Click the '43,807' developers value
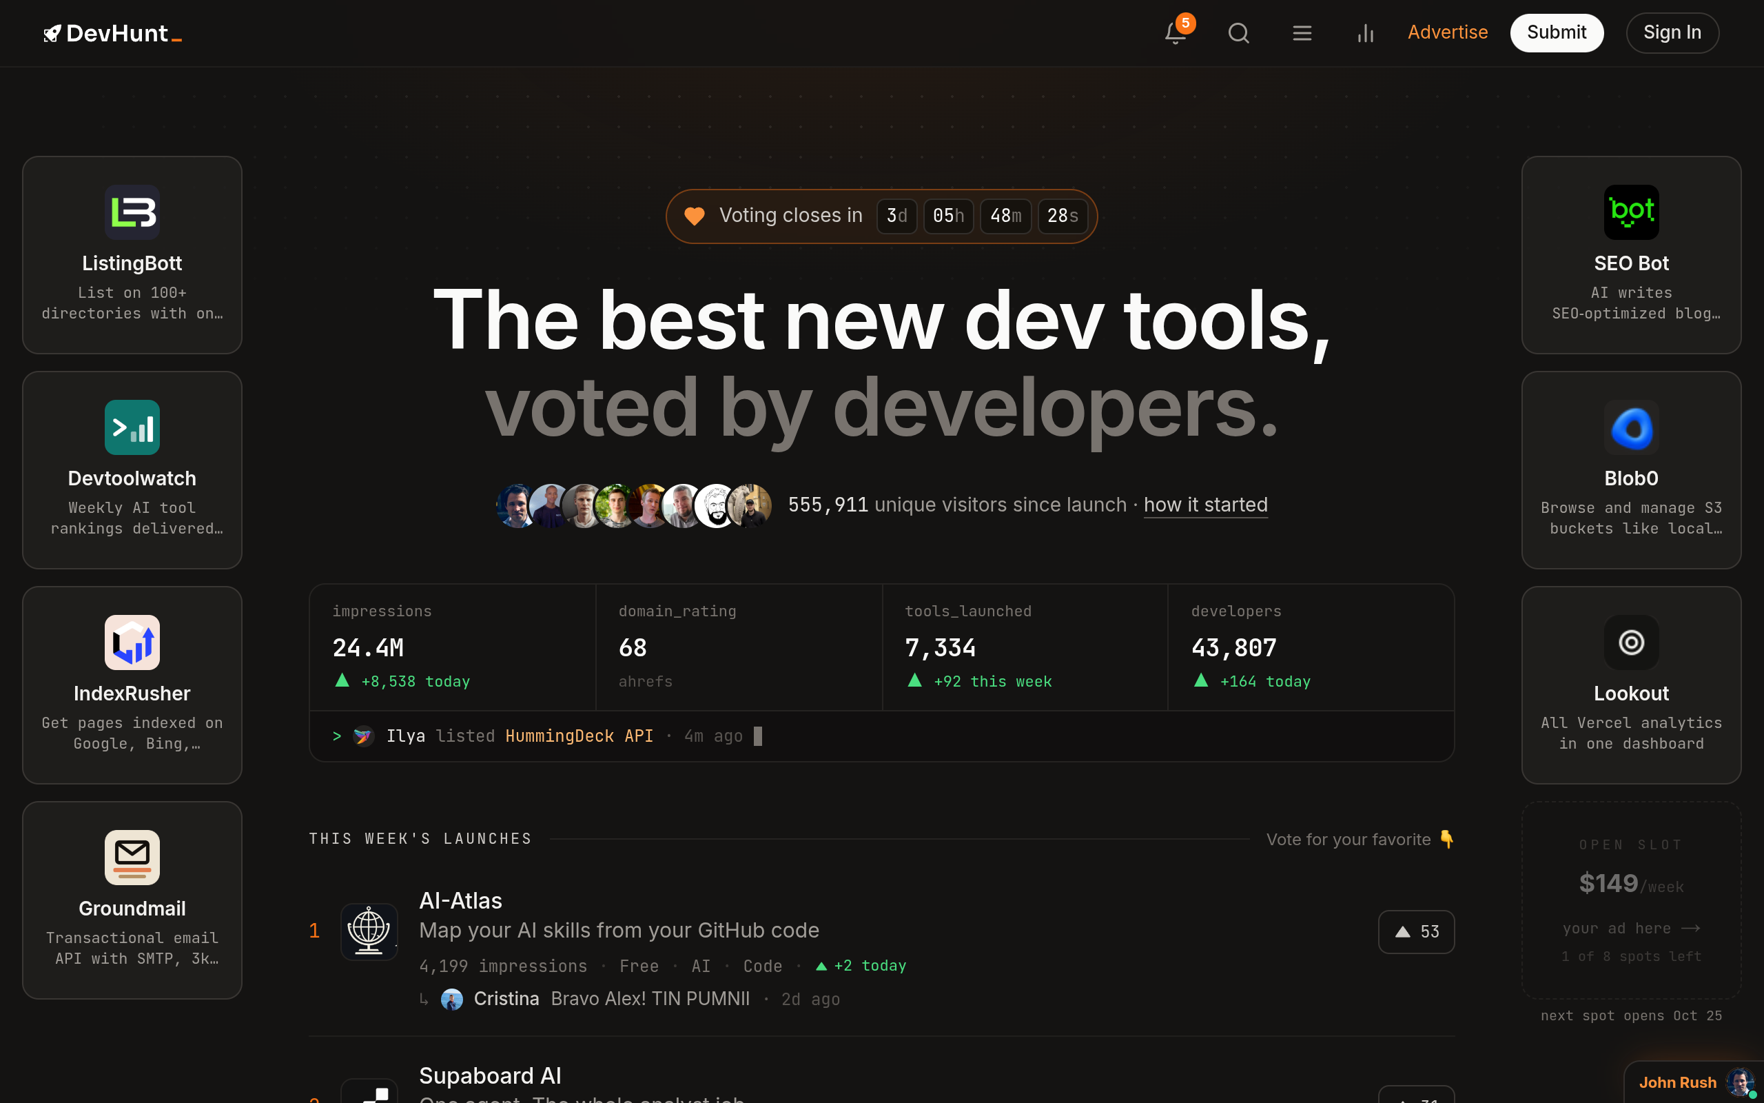 (x=1234, y=648)
